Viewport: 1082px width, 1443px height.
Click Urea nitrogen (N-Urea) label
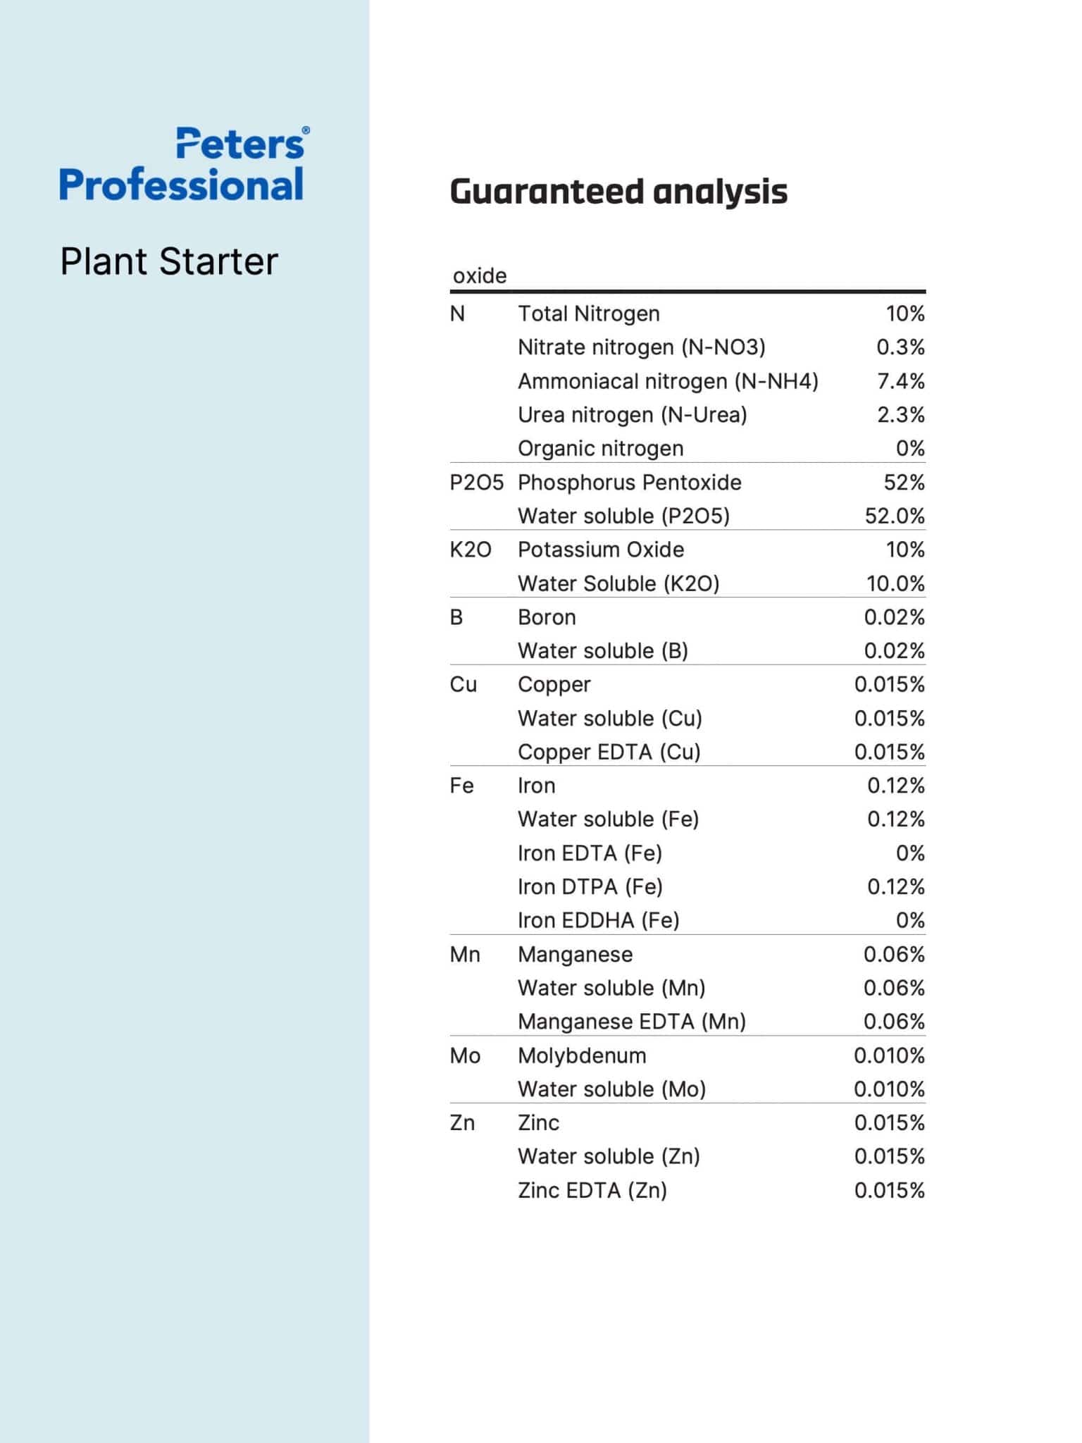pyautogui.click(x=633, y=415)
